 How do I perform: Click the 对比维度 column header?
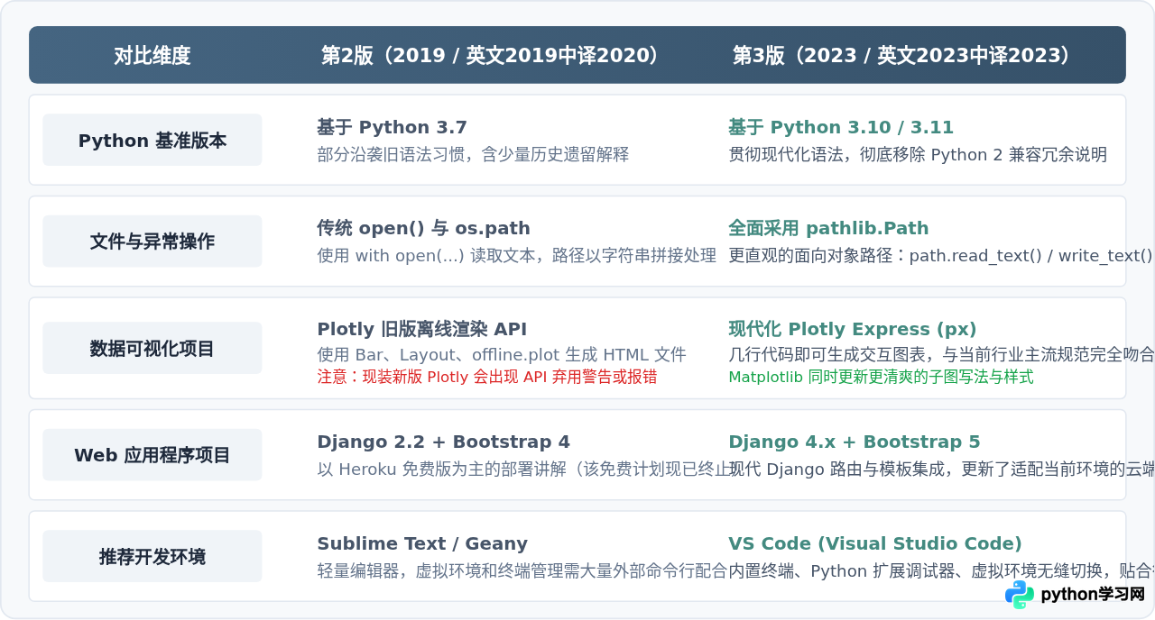coord(152,56)
